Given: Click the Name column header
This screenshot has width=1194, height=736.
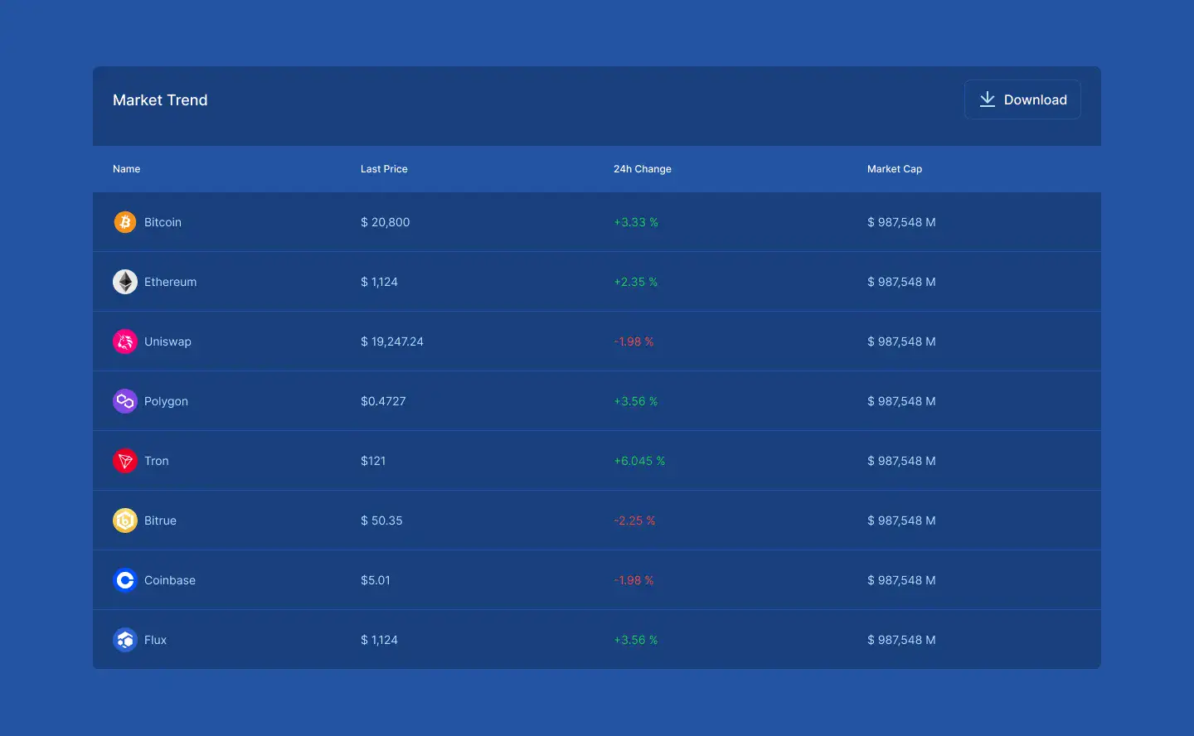Looking at the screenshot, I should pyautogui.click(x=127, y=169).
